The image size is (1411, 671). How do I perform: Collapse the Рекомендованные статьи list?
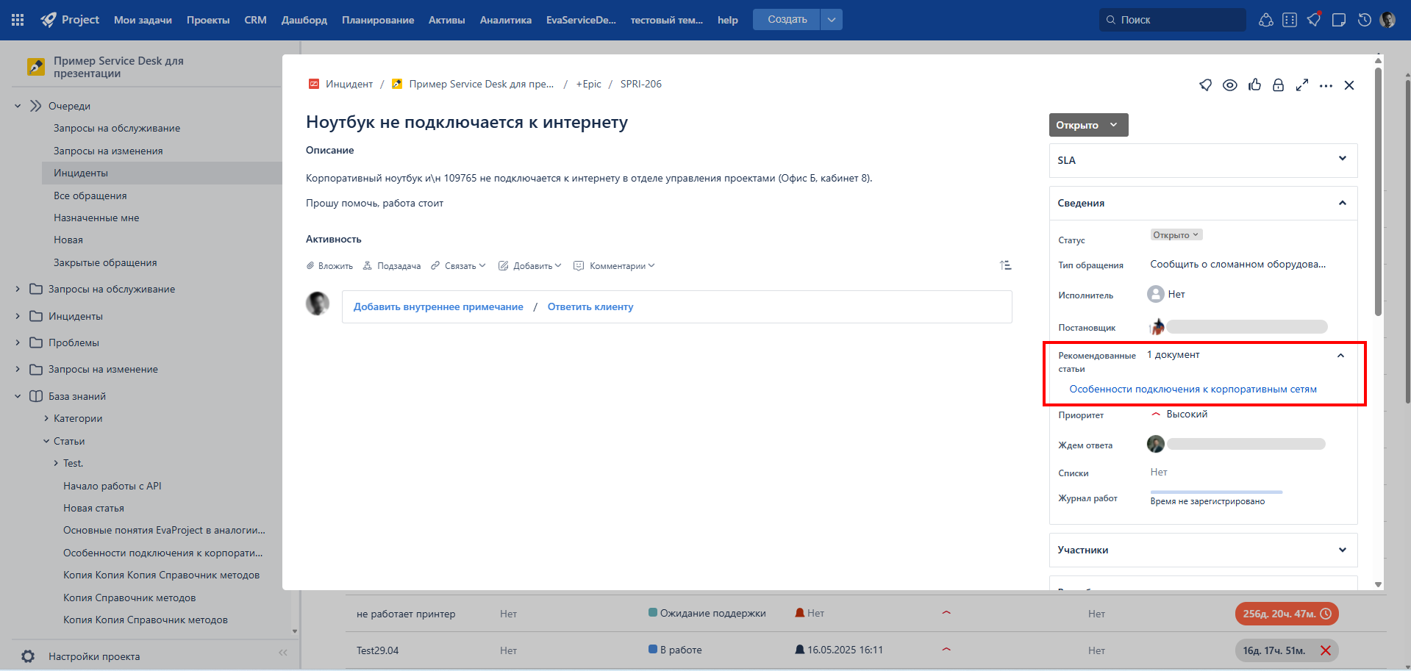tap(1340, 356)
